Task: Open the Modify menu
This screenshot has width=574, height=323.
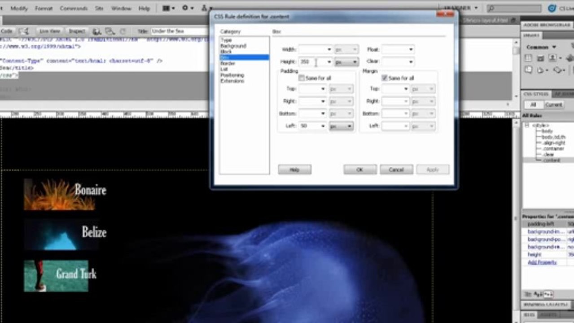Action: [x=19, y=8]
